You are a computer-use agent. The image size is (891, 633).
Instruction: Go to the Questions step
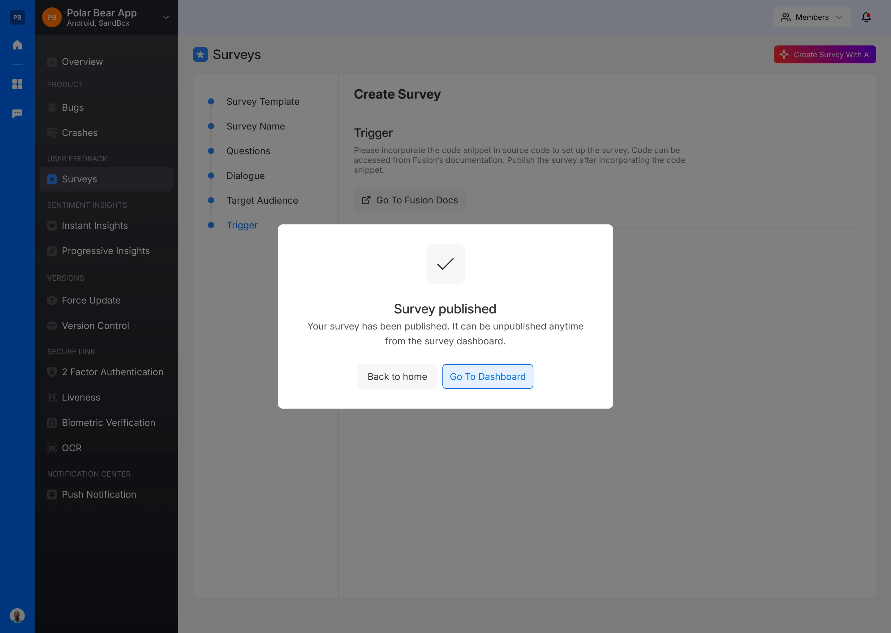[x=248, y=151]
